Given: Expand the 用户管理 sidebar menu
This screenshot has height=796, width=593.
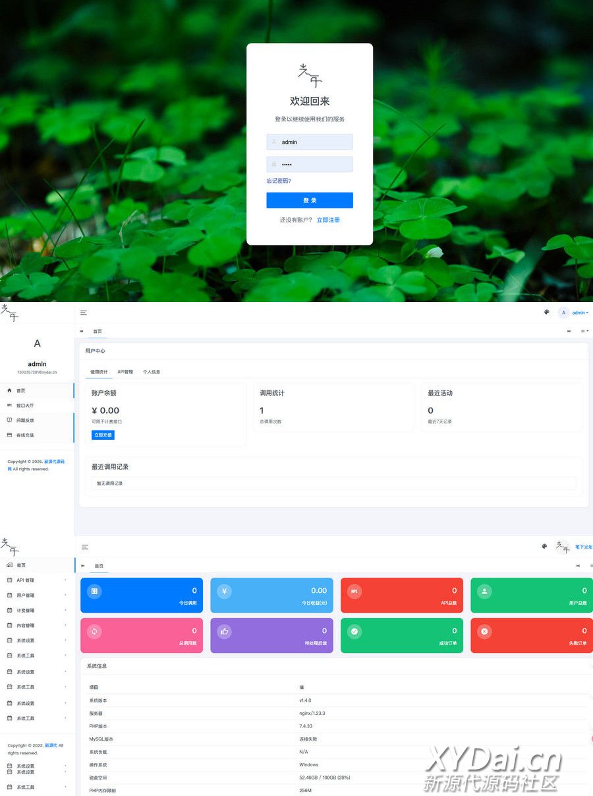Looking at the screenshot, I should point(36,596).
